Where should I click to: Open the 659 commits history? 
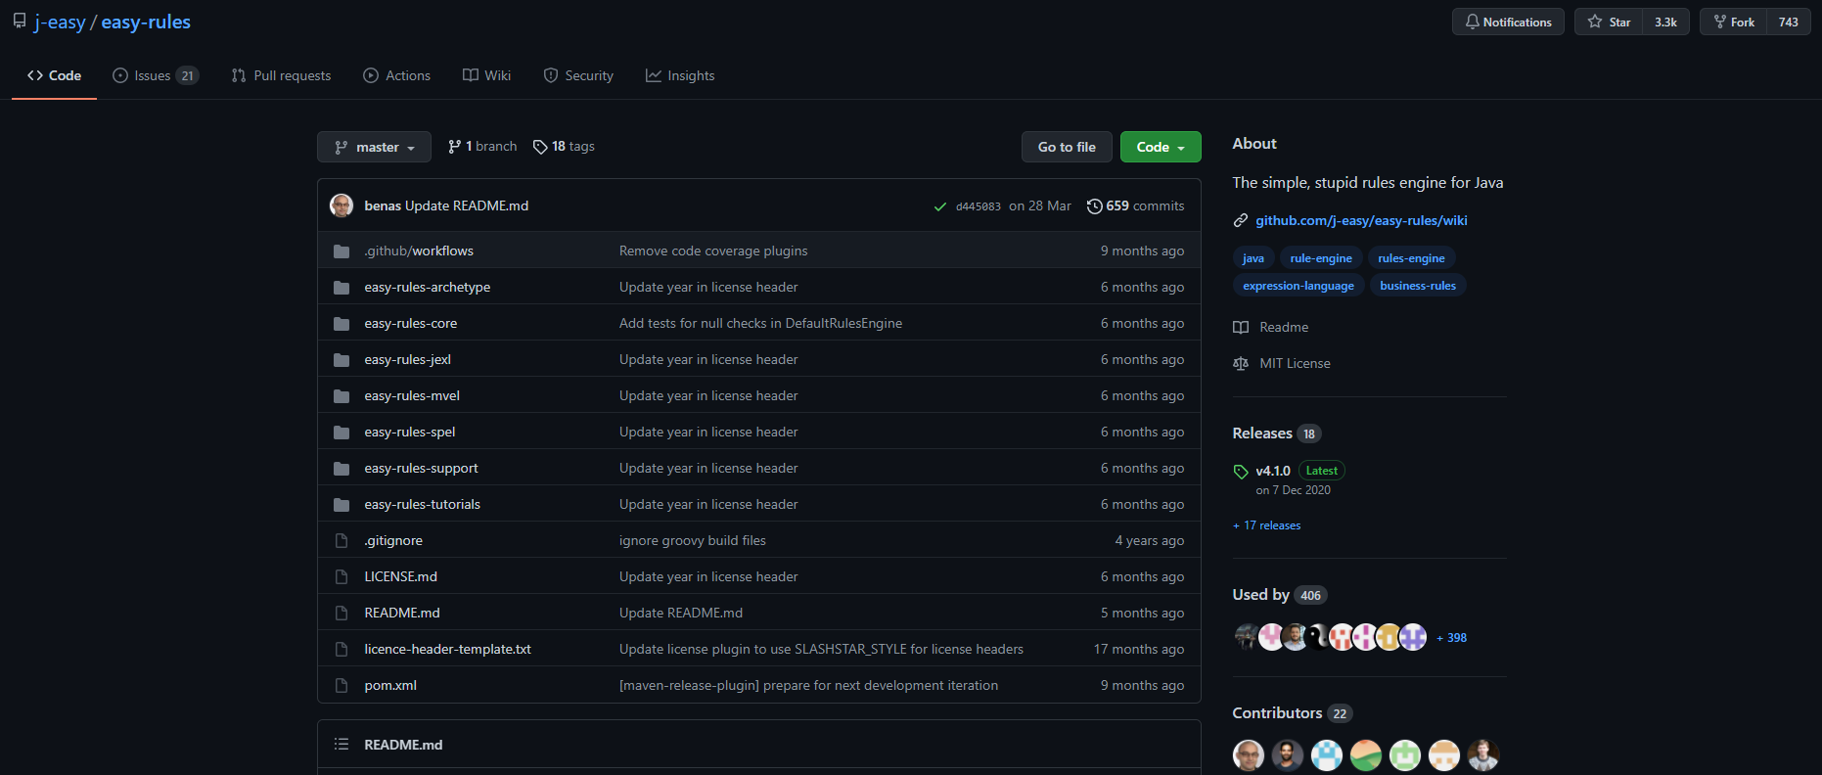(1135, 205)
